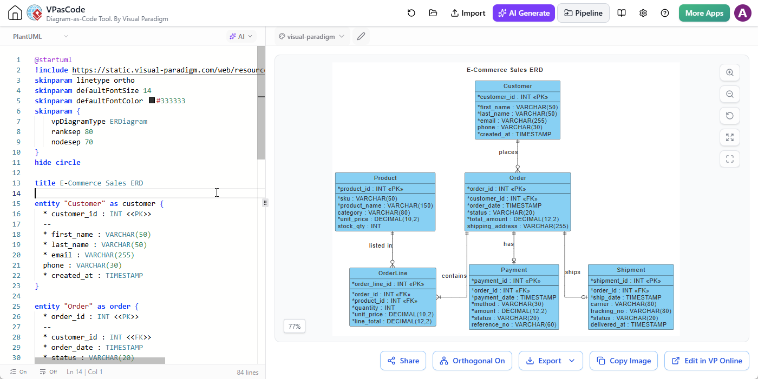This screenshot has height=379, width=758.
Task: Toggle the 'Off' option in the status bar
Action: tap(48, 372)
